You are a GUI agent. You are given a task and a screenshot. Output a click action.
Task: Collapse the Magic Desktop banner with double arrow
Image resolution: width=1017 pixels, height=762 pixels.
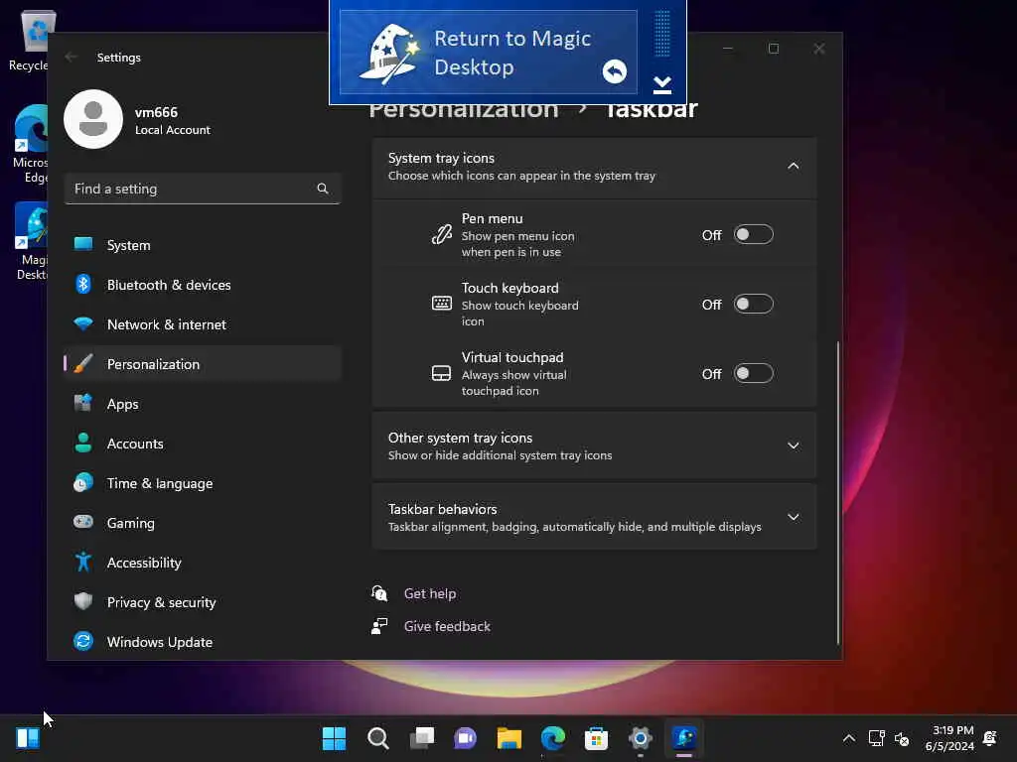661,85
